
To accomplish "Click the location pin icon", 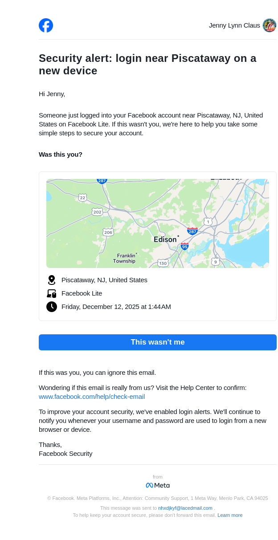I will (52, 280).
